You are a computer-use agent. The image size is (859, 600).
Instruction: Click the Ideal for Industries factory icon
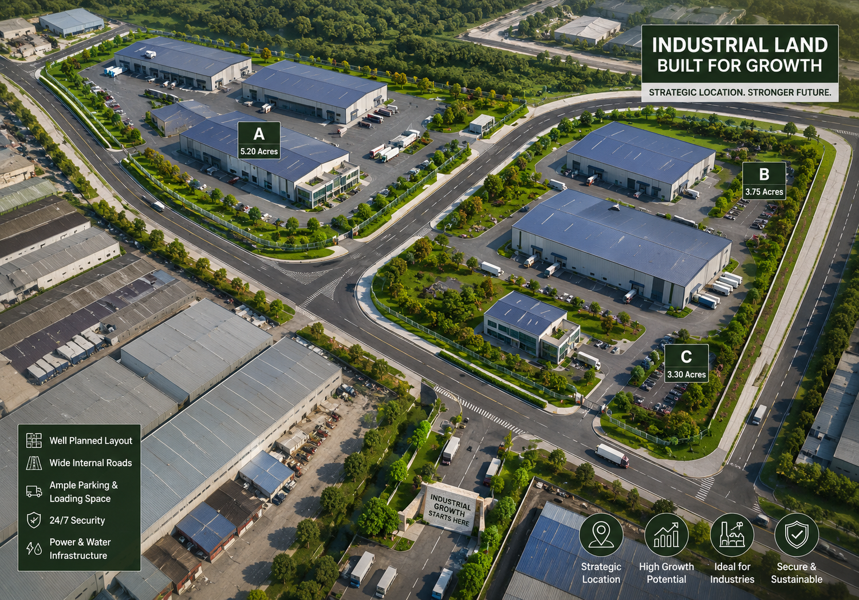coord(732,535)
